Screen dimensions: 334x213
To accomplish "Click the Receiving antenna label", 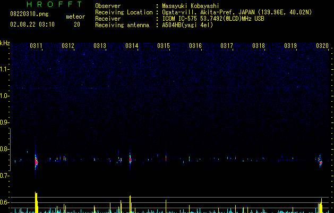I will tap(122, 25).
